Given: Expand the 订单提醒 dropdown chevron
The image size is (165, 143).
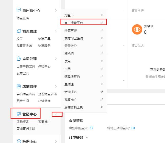Looking at the screenshot, I should pyautogui.click(x=87, y=137).
